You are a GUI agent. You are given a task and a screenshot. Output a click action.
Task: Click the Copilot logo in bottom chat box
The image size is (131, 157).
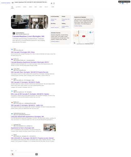13,154
